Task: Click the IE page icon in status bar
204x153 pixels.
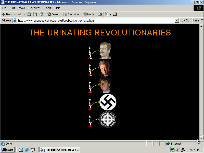Action: coord(2,144)
